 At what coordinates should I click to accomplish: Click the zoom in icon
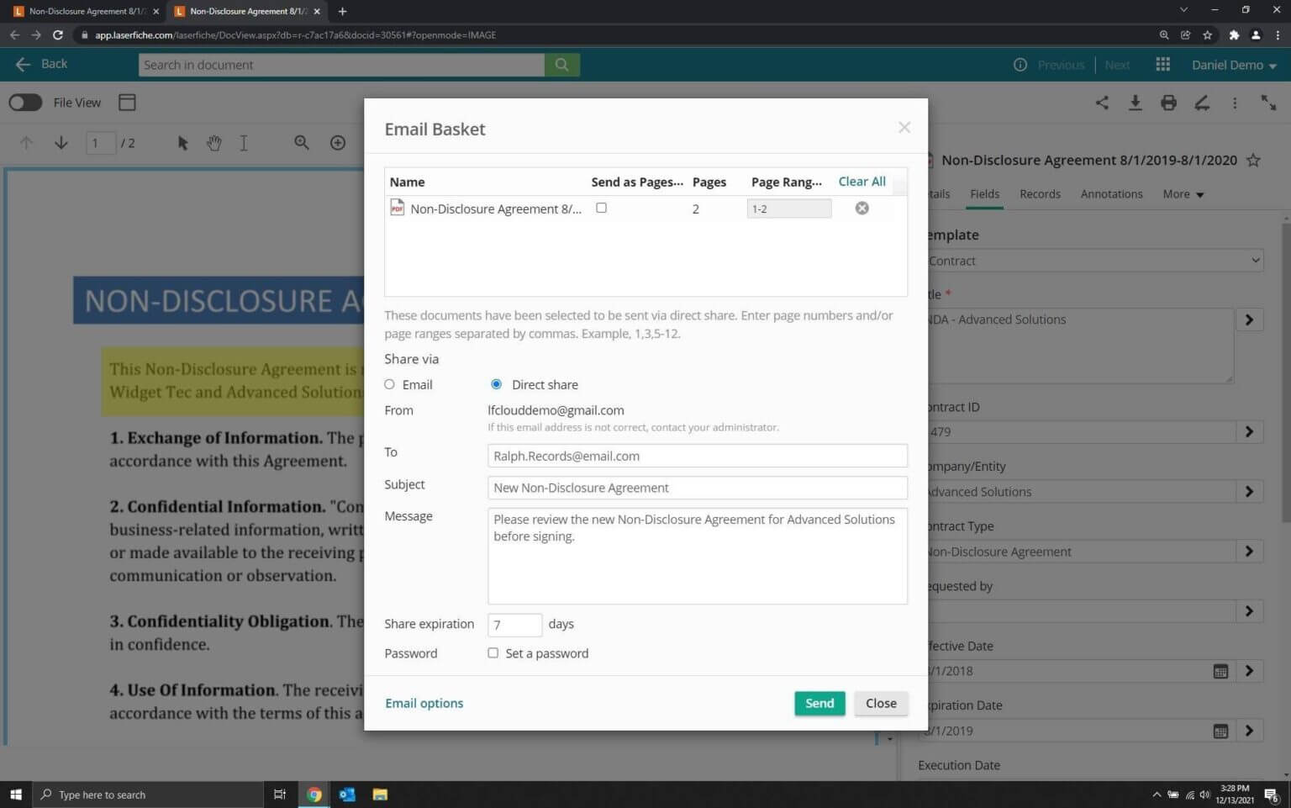pos(337,143)
